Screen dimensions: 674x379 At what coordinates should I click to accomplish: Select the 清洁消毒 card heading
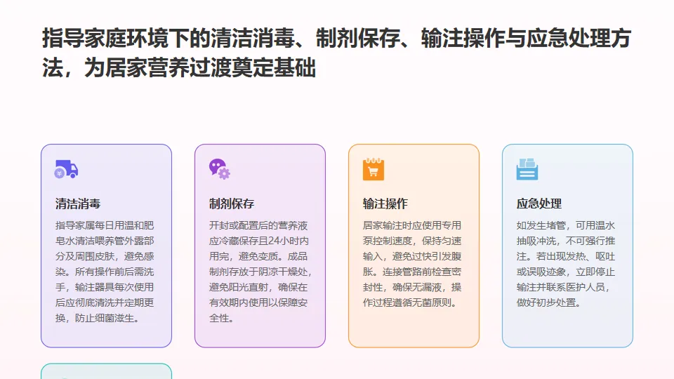[78, 204]
